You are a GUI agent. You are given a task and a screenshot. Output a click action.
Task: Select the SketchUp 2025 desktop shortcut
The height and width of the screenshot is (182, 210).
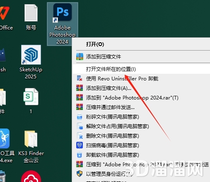31,62
